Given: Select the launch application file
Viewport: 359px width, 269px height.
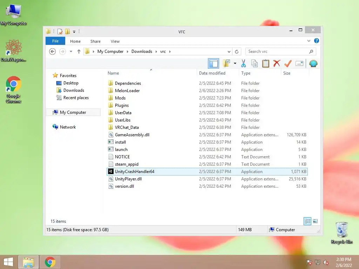Looking at the screenshot, I should [x=121, y=149].
